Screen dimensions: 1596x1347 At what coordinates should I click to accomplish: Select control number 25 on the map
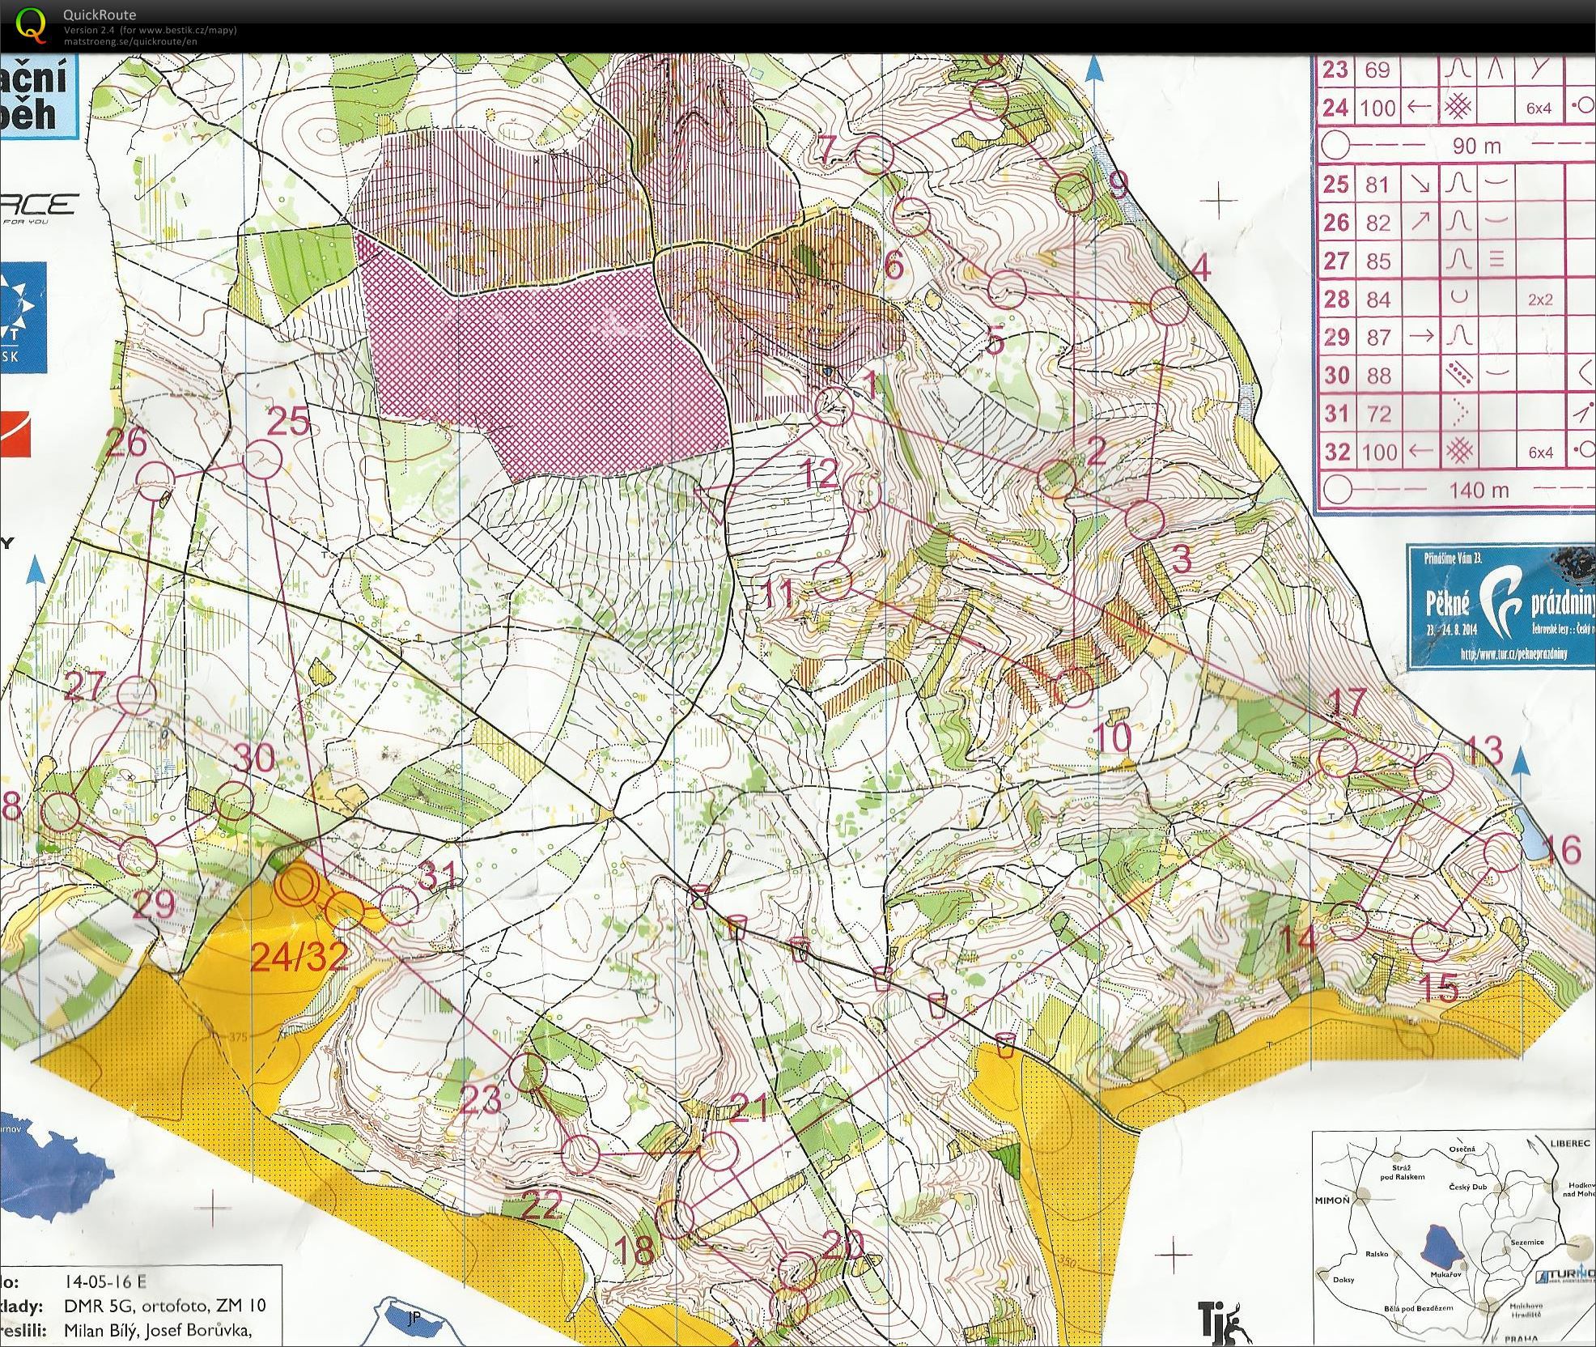[x=288, y=421]
